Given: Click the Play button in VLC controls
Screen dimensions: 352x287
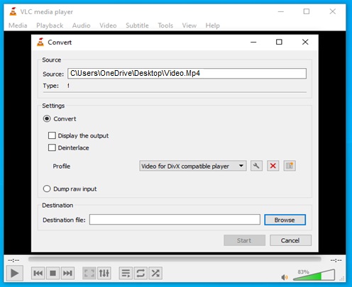Looking at the screenshot, I should pyautogui.click(x=14, y=274).
